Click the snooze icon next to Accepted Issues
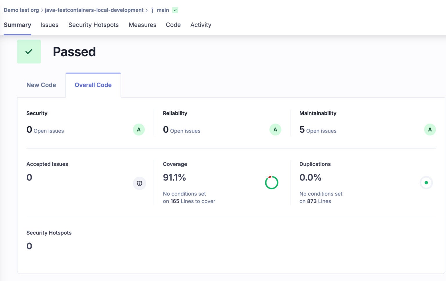446x281 pixels. coord(139,183)
